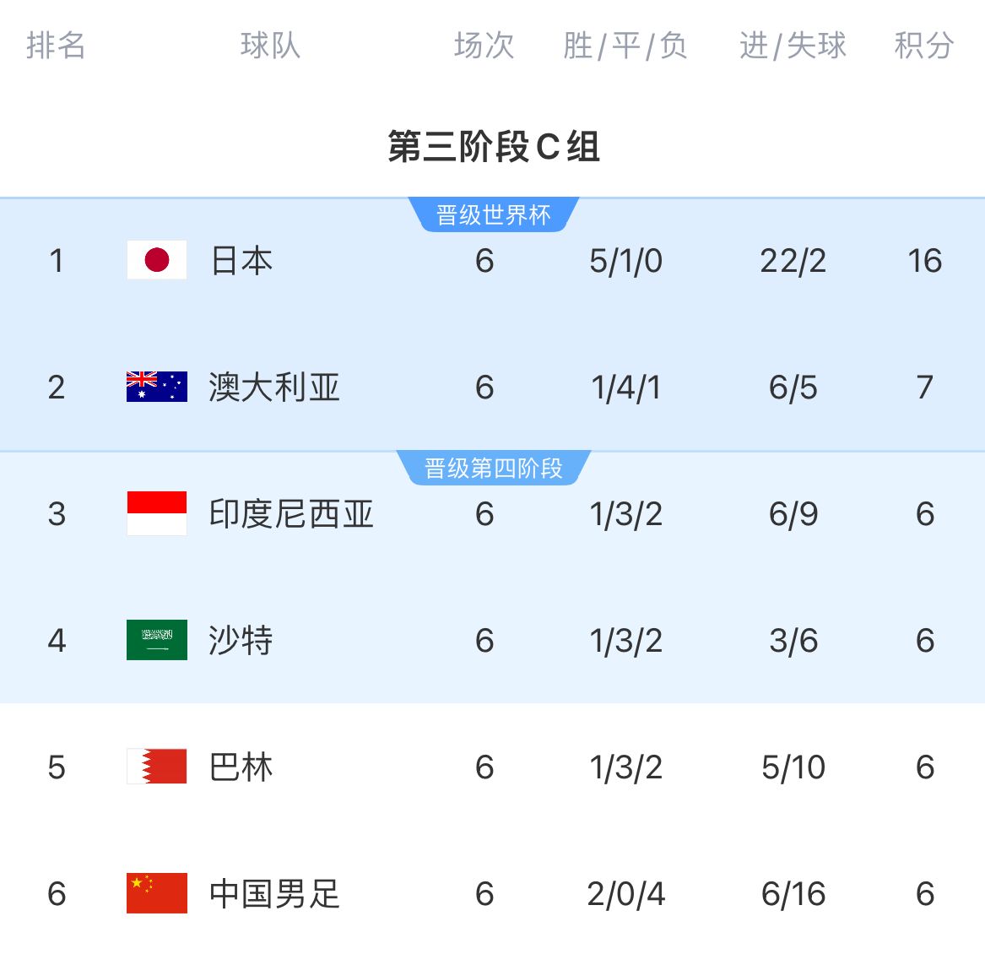Image resolution: width=985 pixels, height=954 pixels.
Task: Click the Bahrain flag icon
Action: click(156, 766)
